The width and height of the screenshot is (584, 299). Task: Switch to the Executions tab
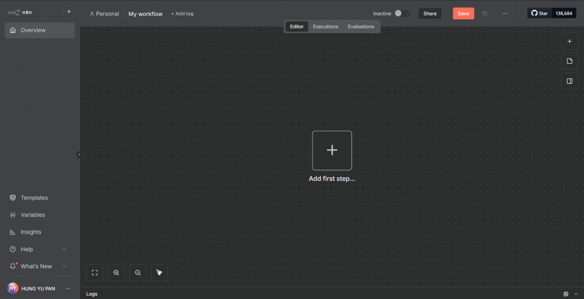coord(326,26)
